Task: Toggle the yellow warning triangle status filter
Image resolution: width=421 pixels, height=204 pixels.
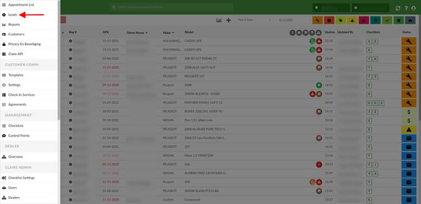Action: click(x=352, y=20)
